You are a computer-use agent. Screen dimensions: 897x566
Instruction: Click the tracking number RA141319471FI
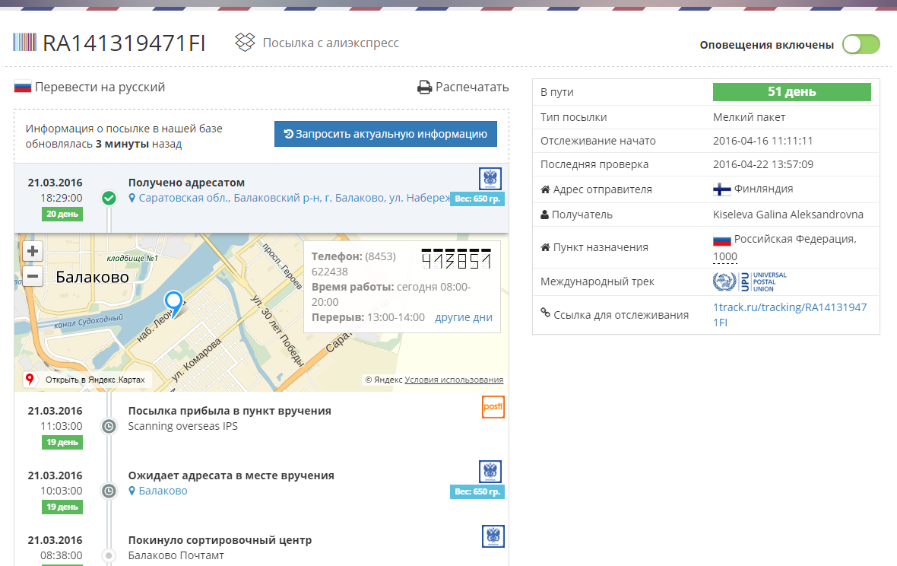click(124, 43)
